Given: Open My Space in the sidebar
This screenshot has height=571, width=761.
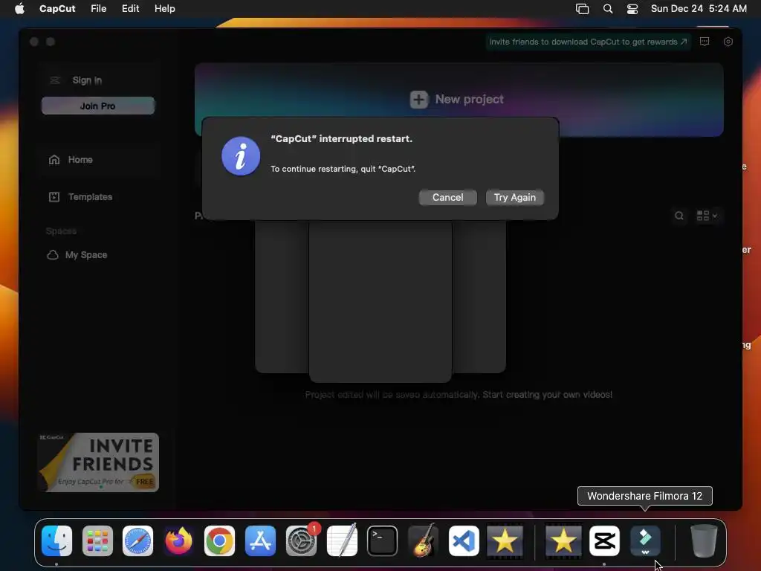Looking at the screenshot, I should [x=86, y=255].
